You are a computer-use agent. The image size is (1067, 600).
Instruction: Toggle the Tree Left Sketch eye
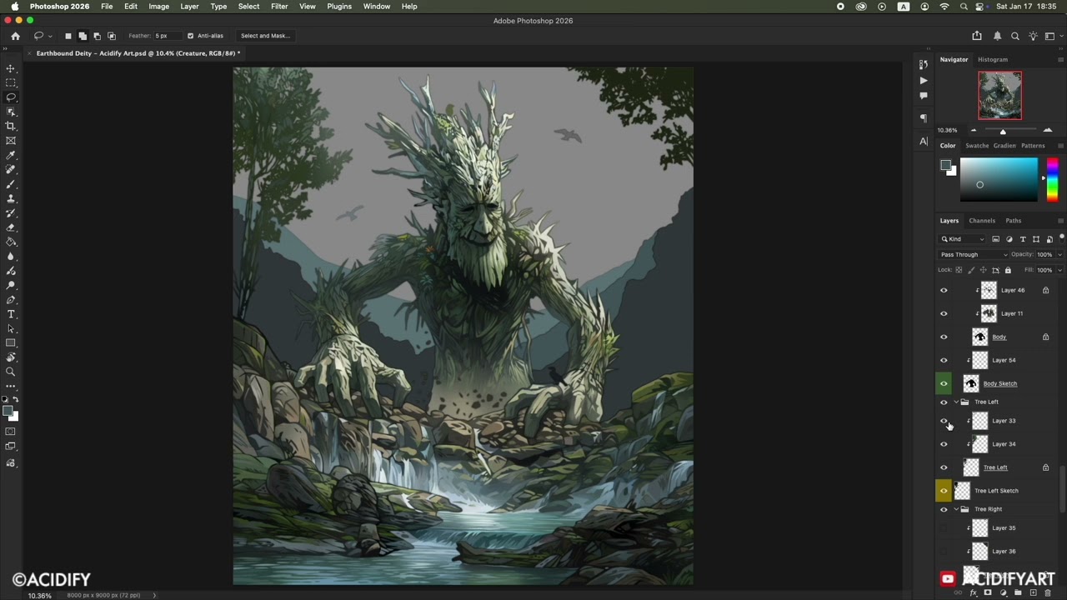click(x=944, y=491)
